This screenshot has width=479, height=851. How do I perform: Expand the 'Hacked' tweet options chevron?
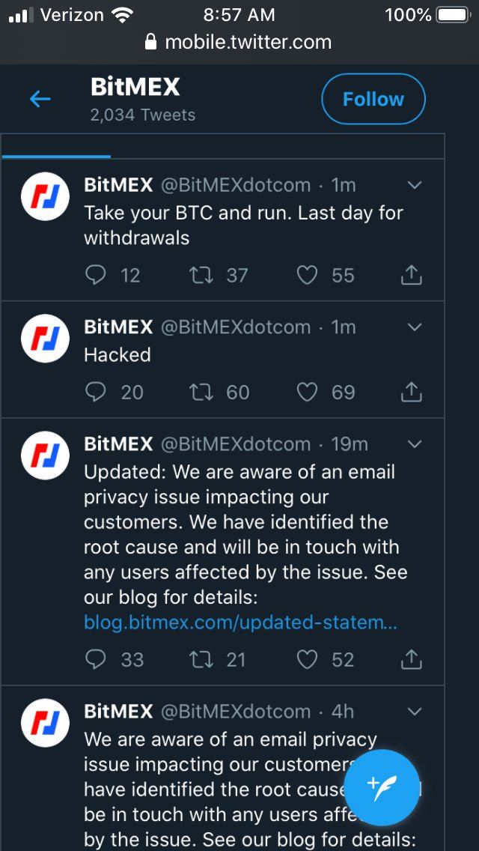[414, 327]
